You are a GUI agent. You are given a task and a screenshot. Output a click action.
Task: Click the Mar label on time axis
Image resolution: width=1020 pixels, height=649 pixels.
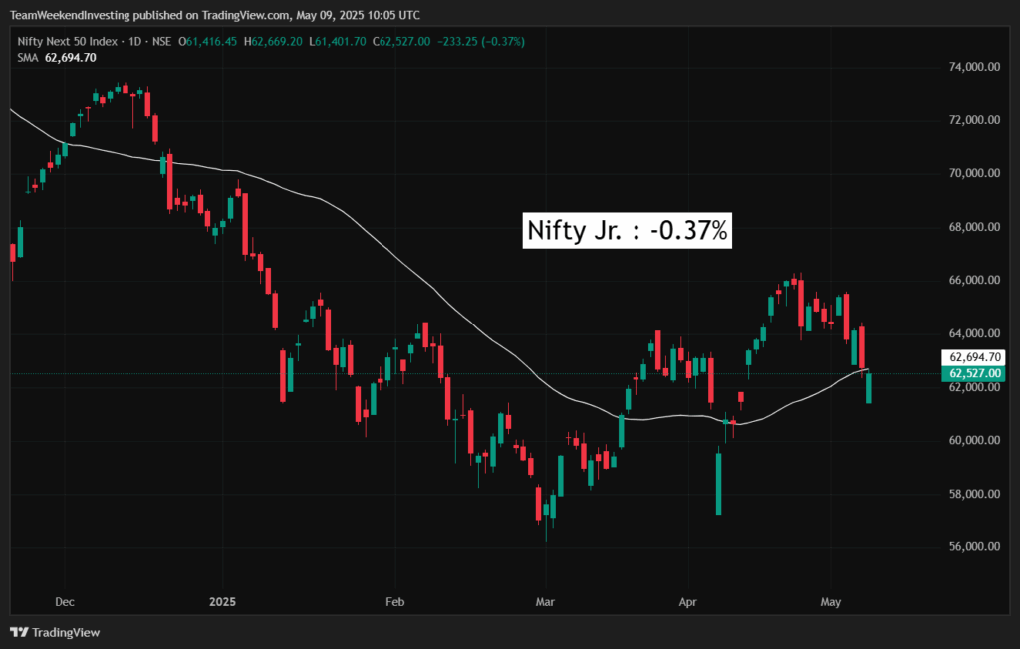545,602
